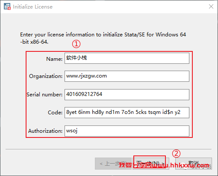Click the 'Serial number:' label
The height and width of the screenshot is (176, 218).
point(44,95)
